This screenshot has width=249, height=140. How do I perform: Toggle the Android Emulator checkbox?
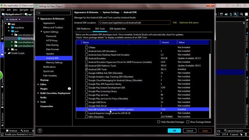point(86,58)
